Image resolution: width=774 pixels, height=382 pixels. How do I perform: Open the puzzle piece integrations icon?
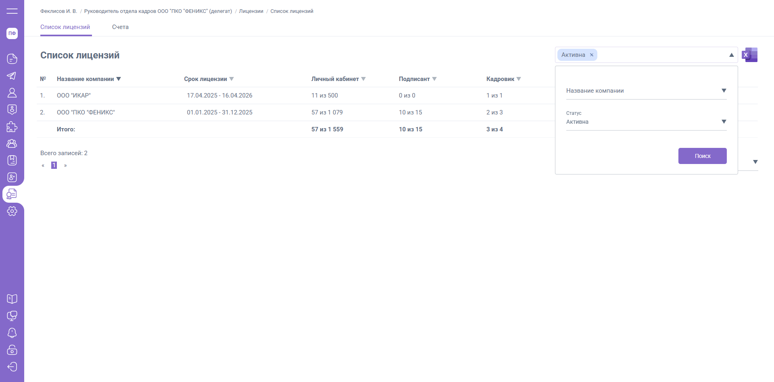point(12,127)
